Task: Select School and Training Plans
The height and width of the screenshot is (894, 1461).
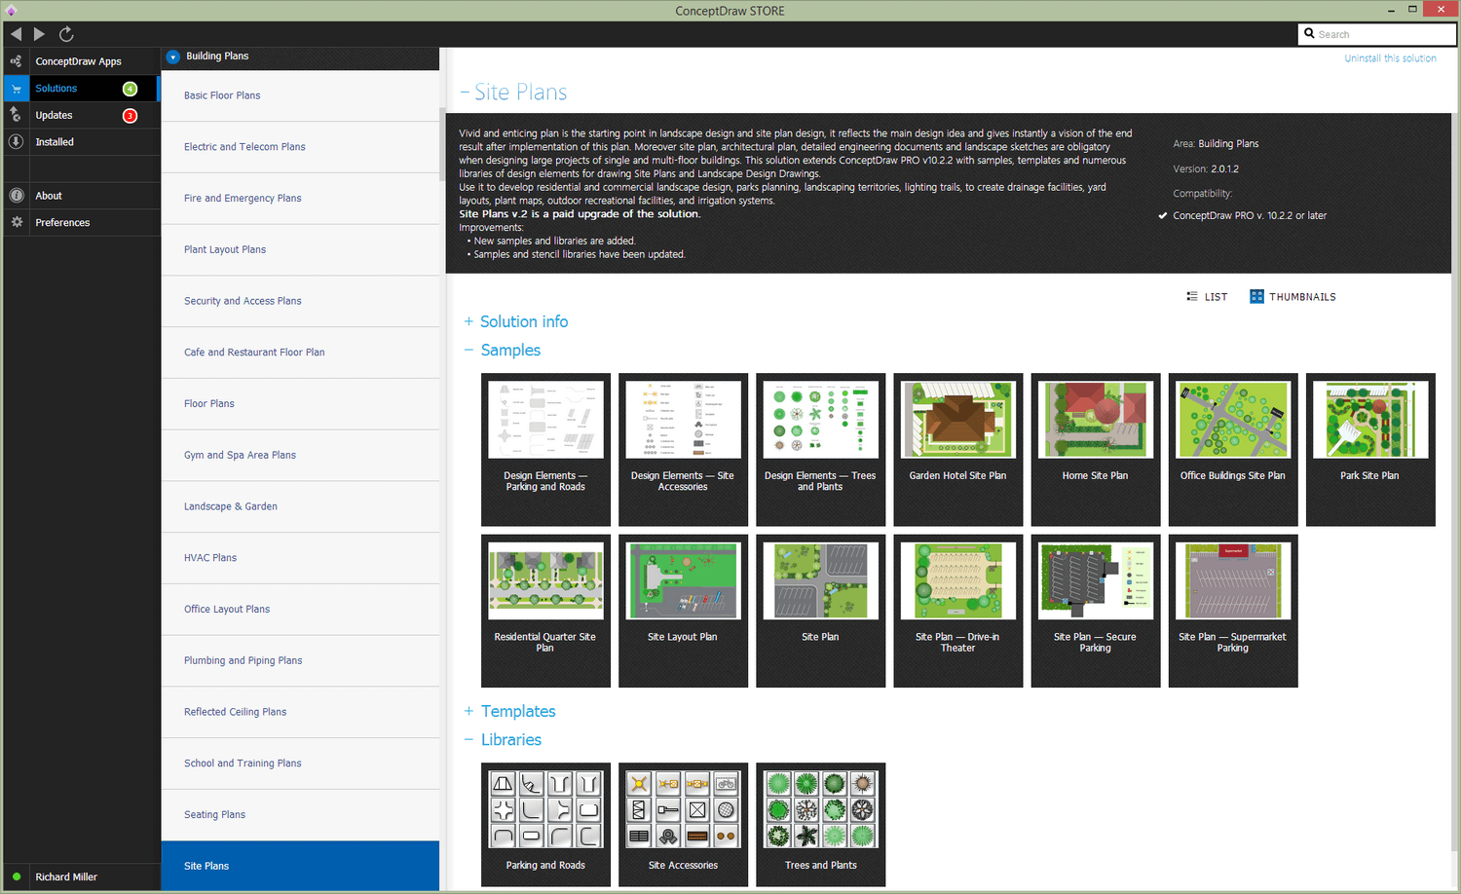Action: pos(300,764)
